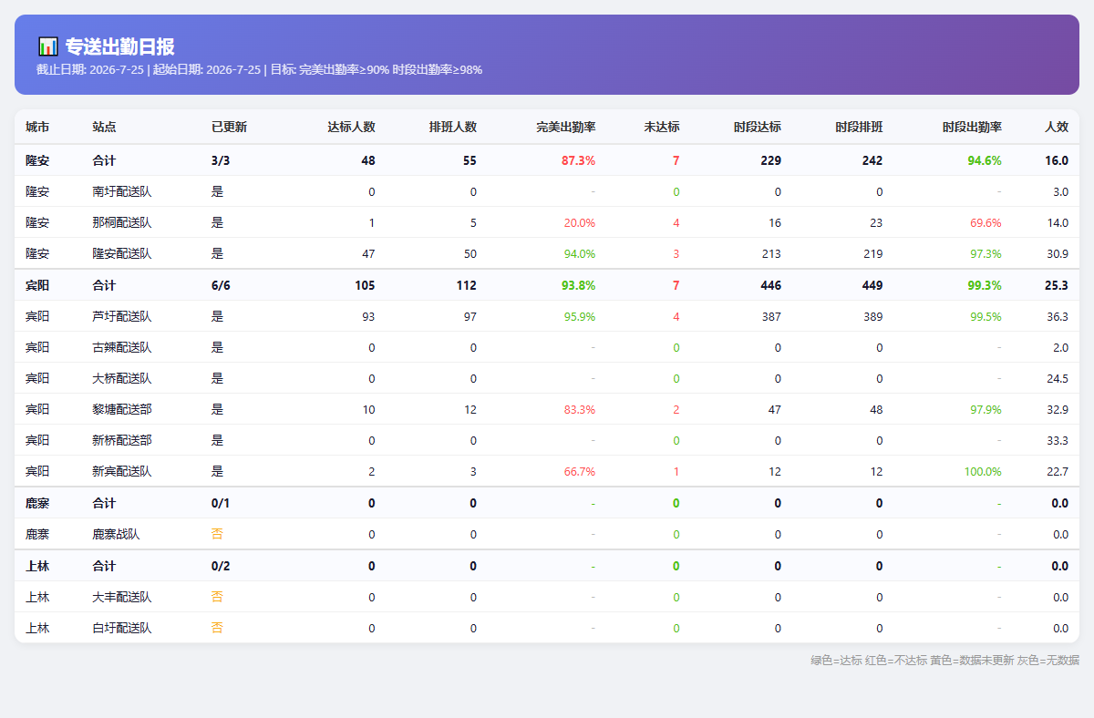Click the 专送出勤日报 report title
The height and width of the screenshot is (718, 1094).
point(120,46)
